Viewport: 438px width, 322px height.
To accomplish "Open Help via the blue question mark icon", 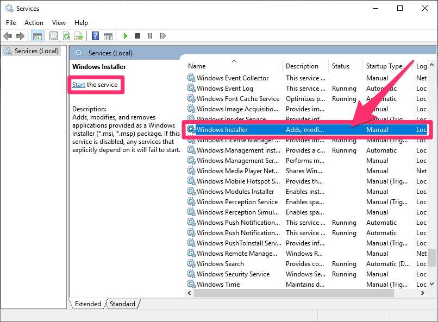I will (95, 36).
